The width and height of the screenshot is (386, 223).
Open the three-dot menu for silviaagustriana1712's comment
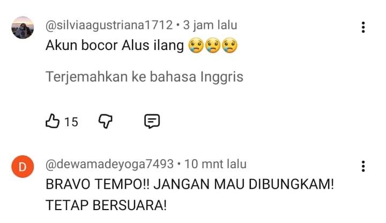(363, 27)
